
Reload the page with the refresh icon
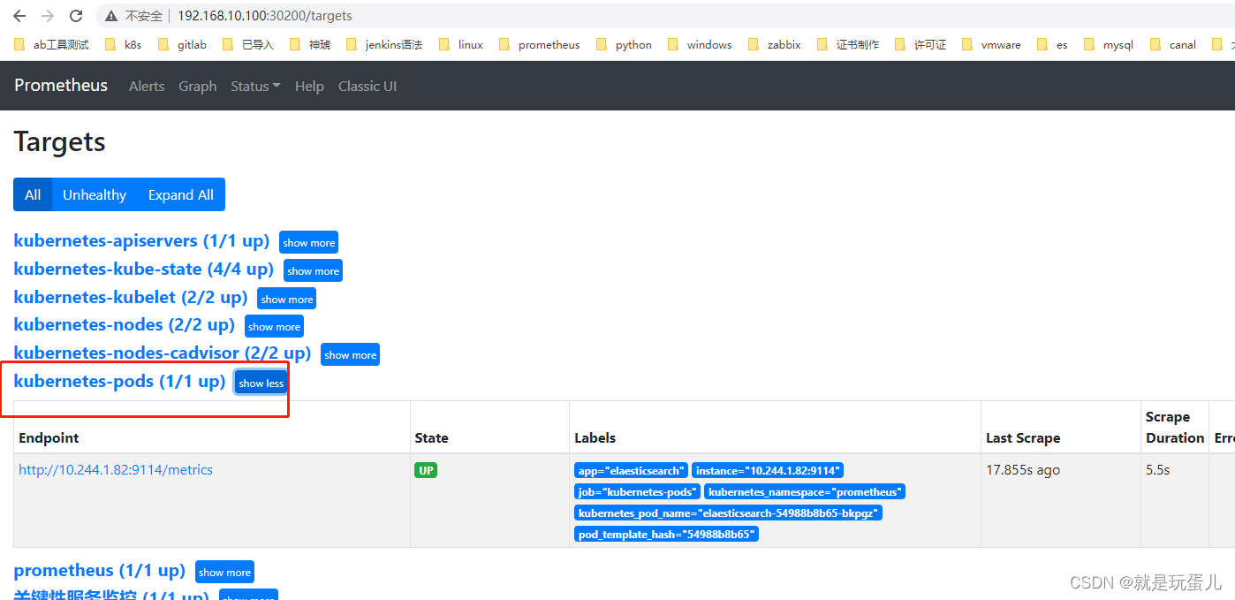click(x=75, y=15)
